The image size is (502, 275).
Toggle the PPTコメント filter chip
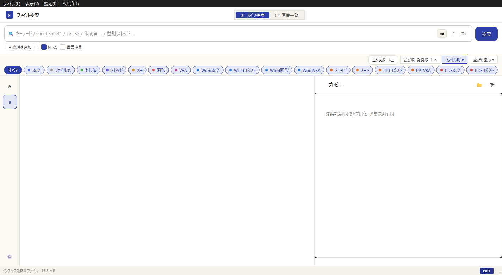point(390,70)
